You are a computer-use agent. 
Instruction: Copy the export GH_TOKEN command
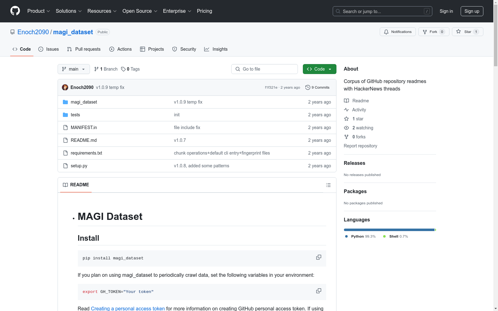319,291
